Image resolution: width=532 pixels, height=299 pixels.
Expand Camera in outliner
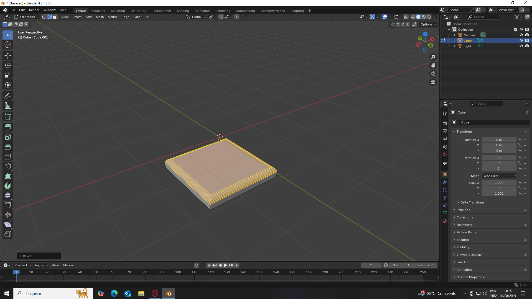454,35
